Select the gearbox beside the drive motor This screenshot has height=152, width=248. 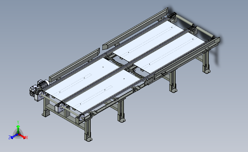(x=34, y=91)
